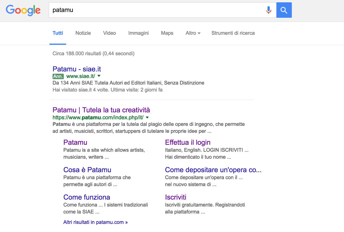Click the Iscriviti sitelink
This screenshot has width=344, height=232.
tap(176, 197)
